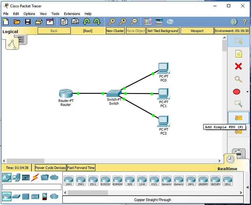
Task: Choose the Resize Shape tool
Action: (238, 104)
